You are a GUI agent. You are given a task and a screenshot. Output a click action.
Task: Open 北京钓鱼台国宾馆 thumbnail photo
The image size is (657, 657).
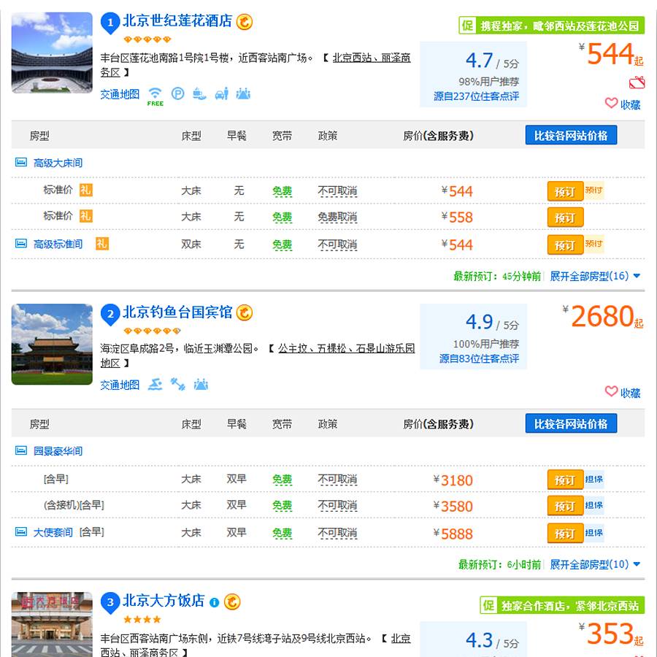pos(52,344)
